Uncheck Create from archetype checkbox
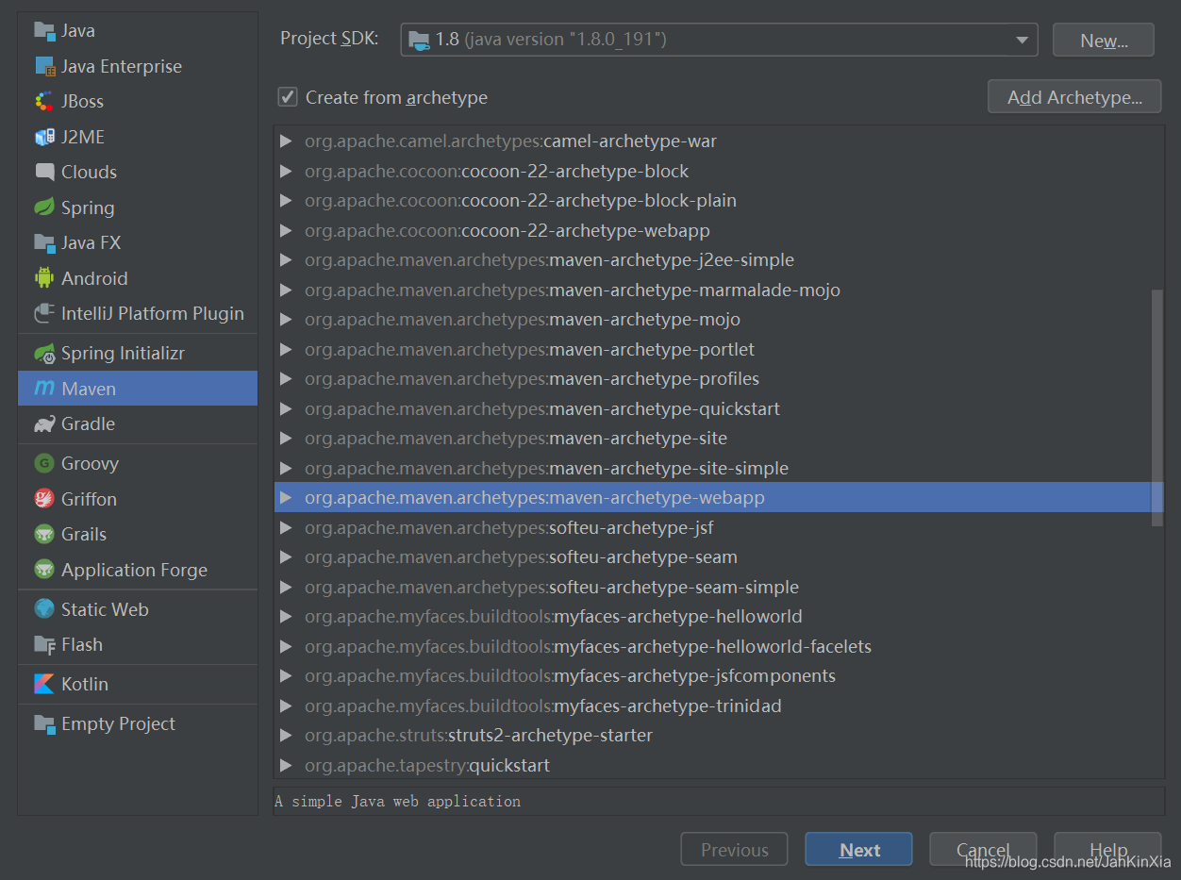This screenshot has height=880, width=1181. [x=287, y=97]
